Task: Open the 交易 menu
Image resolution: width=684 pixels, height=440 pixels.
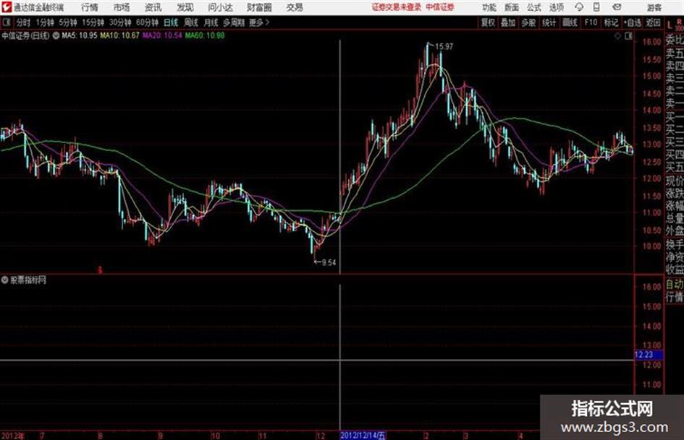Action: pyautogui.click(x=295, y=7)
